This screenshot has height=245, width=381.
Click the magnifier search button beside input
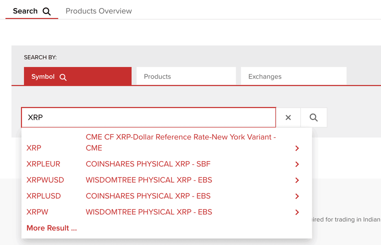pos(313,118)
